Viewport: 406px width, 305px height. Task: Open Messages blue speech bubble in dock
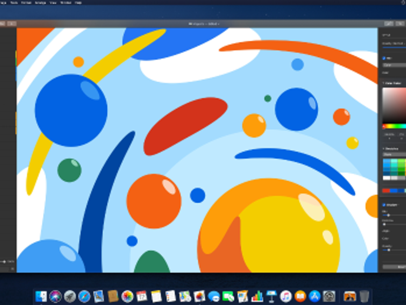214,296
